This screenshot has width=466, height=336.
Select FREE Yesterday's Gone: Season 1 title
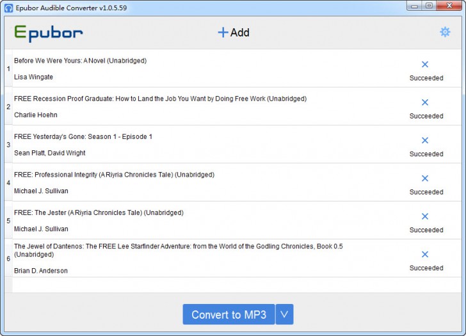(x=83, y=137)
